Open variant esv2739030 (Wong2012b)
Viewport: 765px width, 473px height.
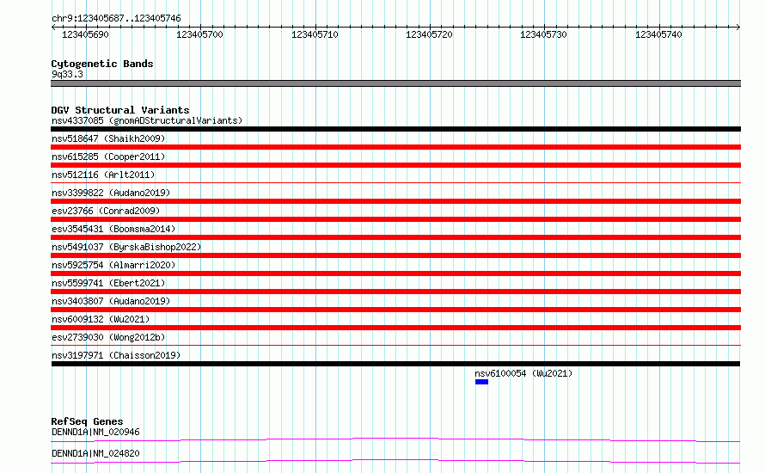108,337
